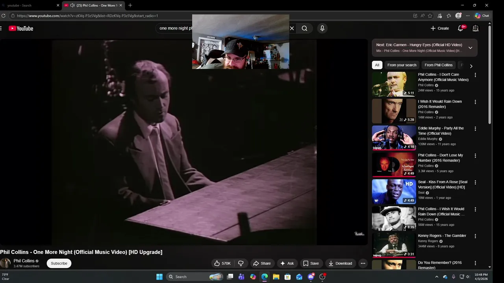Open the YouTube hamburger guide menu

coord(1,28)
